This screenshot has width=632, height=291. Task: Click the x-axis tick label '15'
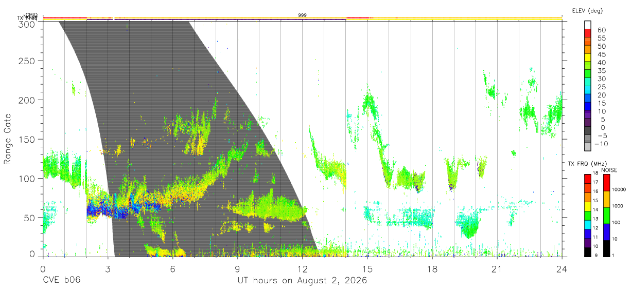(x=367, y=268)
